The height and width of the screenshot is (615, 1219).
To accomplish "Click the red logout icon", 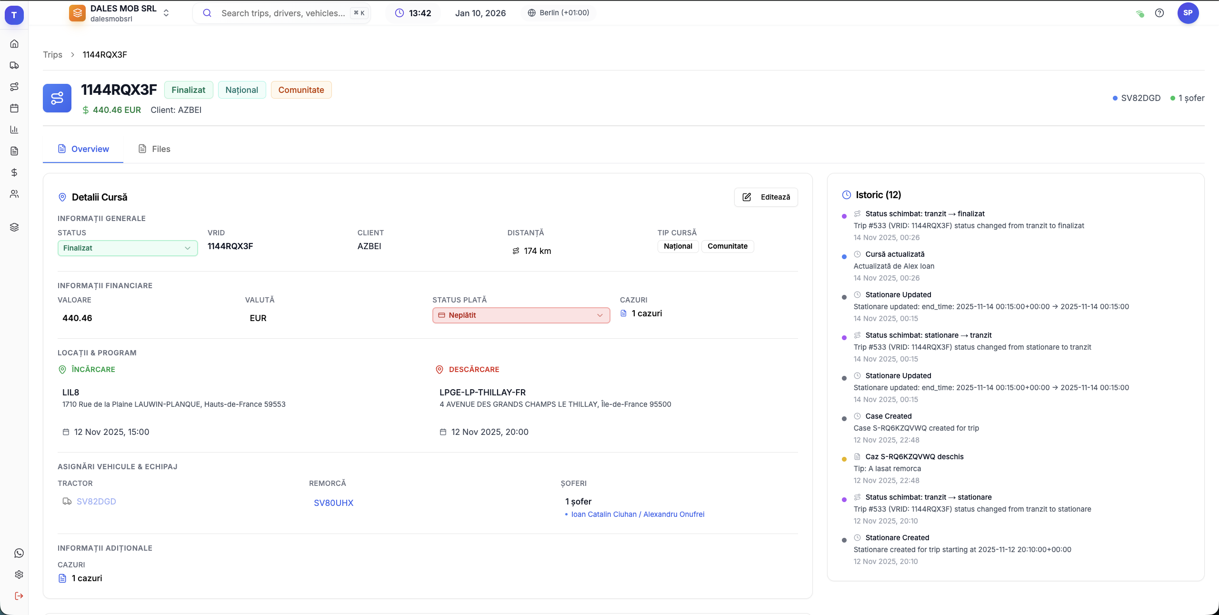I will [x=19, y=596].
